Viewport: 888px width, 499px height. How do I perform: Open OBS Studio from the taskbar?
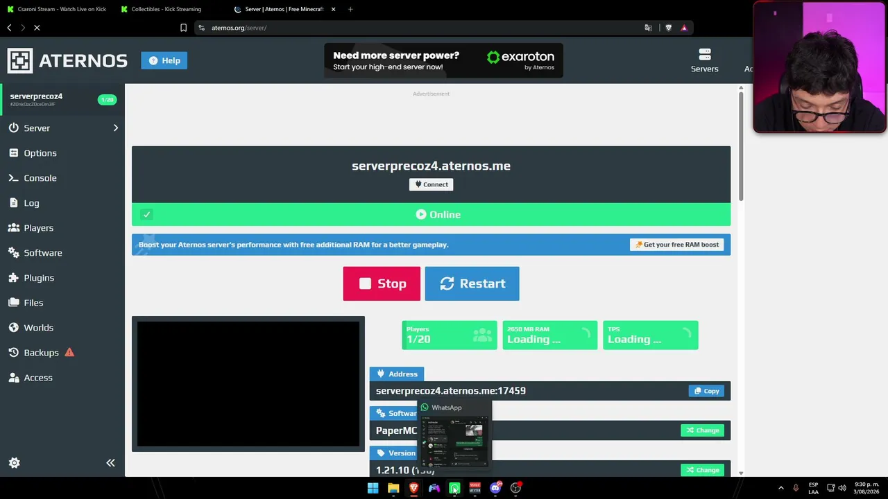[515, 488]
